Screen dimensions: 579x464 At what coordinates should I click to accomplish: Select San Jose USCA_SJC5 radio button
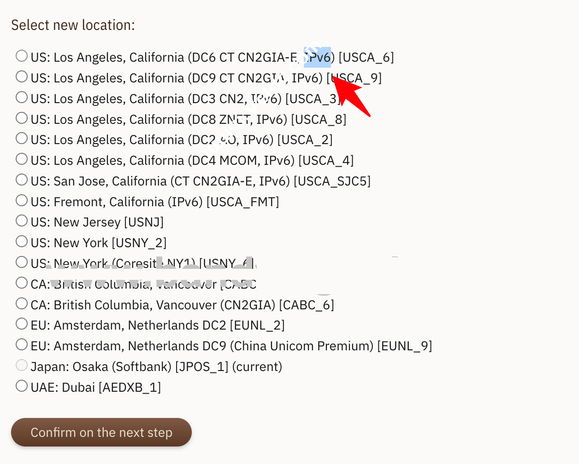coord(22,180)
